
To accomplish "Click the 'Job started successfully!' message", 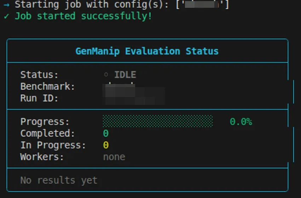I will (83, 16).
